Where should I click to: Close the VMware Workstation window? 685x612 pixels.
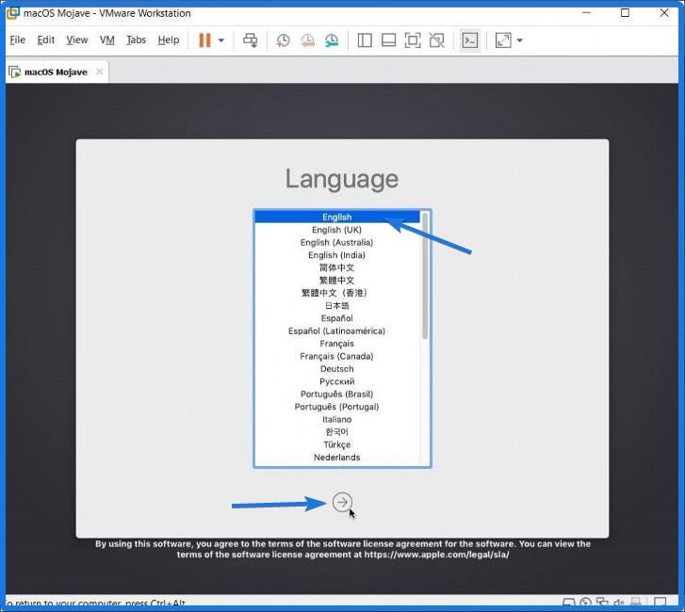point(664,12)
